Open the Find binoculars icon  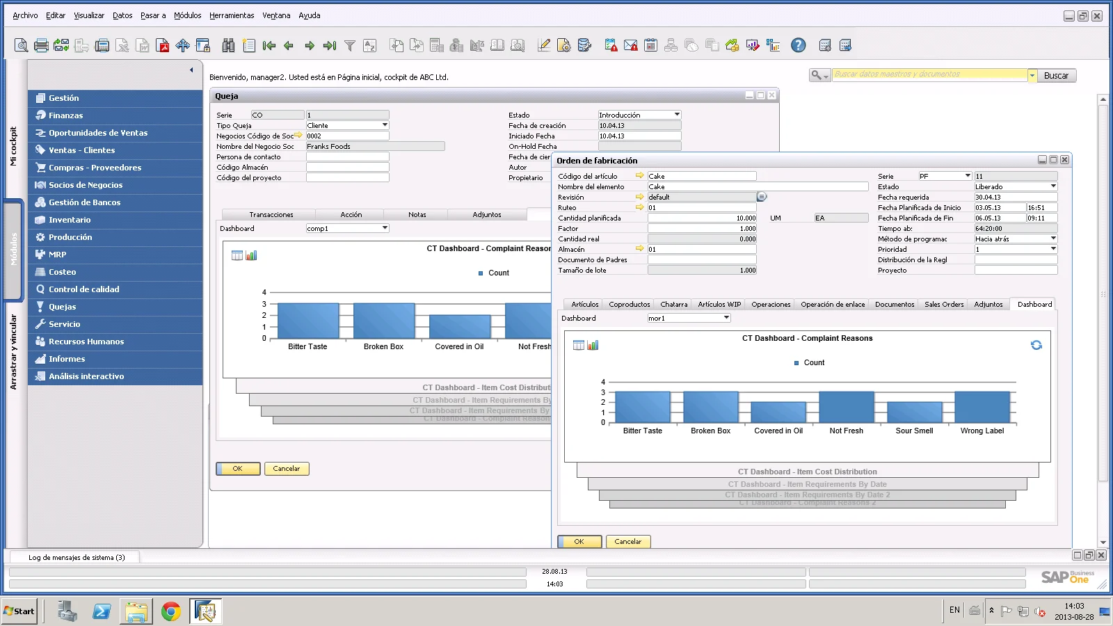click(228, 46)
